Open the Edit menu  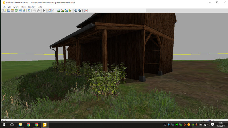pos(9,7)
